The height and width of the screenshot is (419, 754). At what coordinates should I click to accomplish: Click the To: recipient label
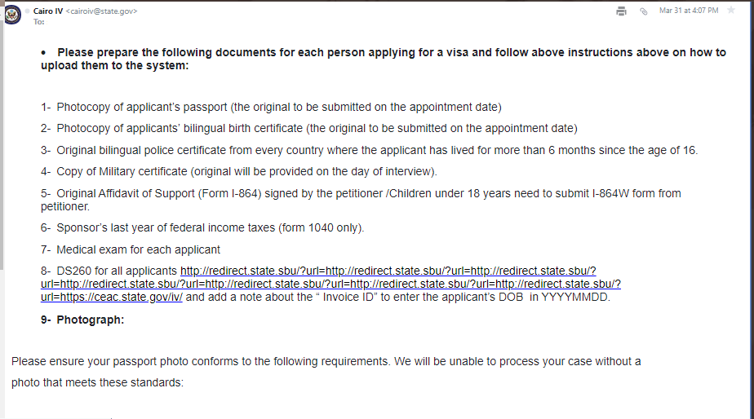pyautogui.click(x=39, y=22)
